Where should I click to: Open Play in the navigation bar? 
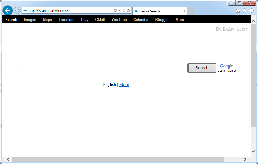(85, 20)
